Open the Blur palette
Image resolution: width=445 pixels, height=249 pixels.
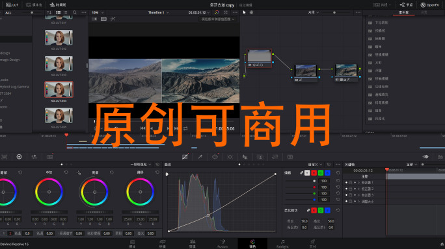click(245, 157)
